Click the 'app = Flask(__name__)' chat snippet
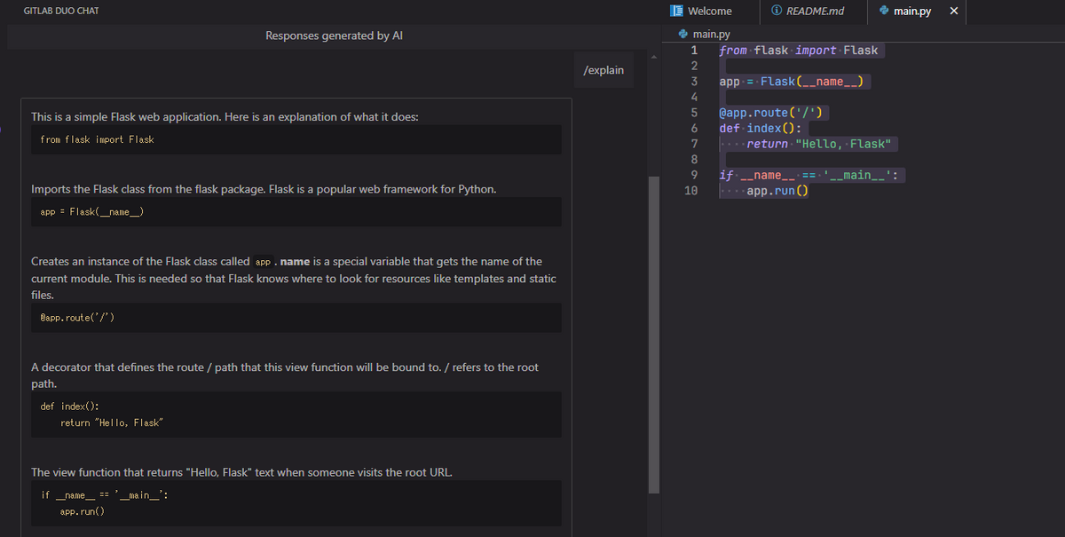1065x537 pixels. tap(296, 211)
